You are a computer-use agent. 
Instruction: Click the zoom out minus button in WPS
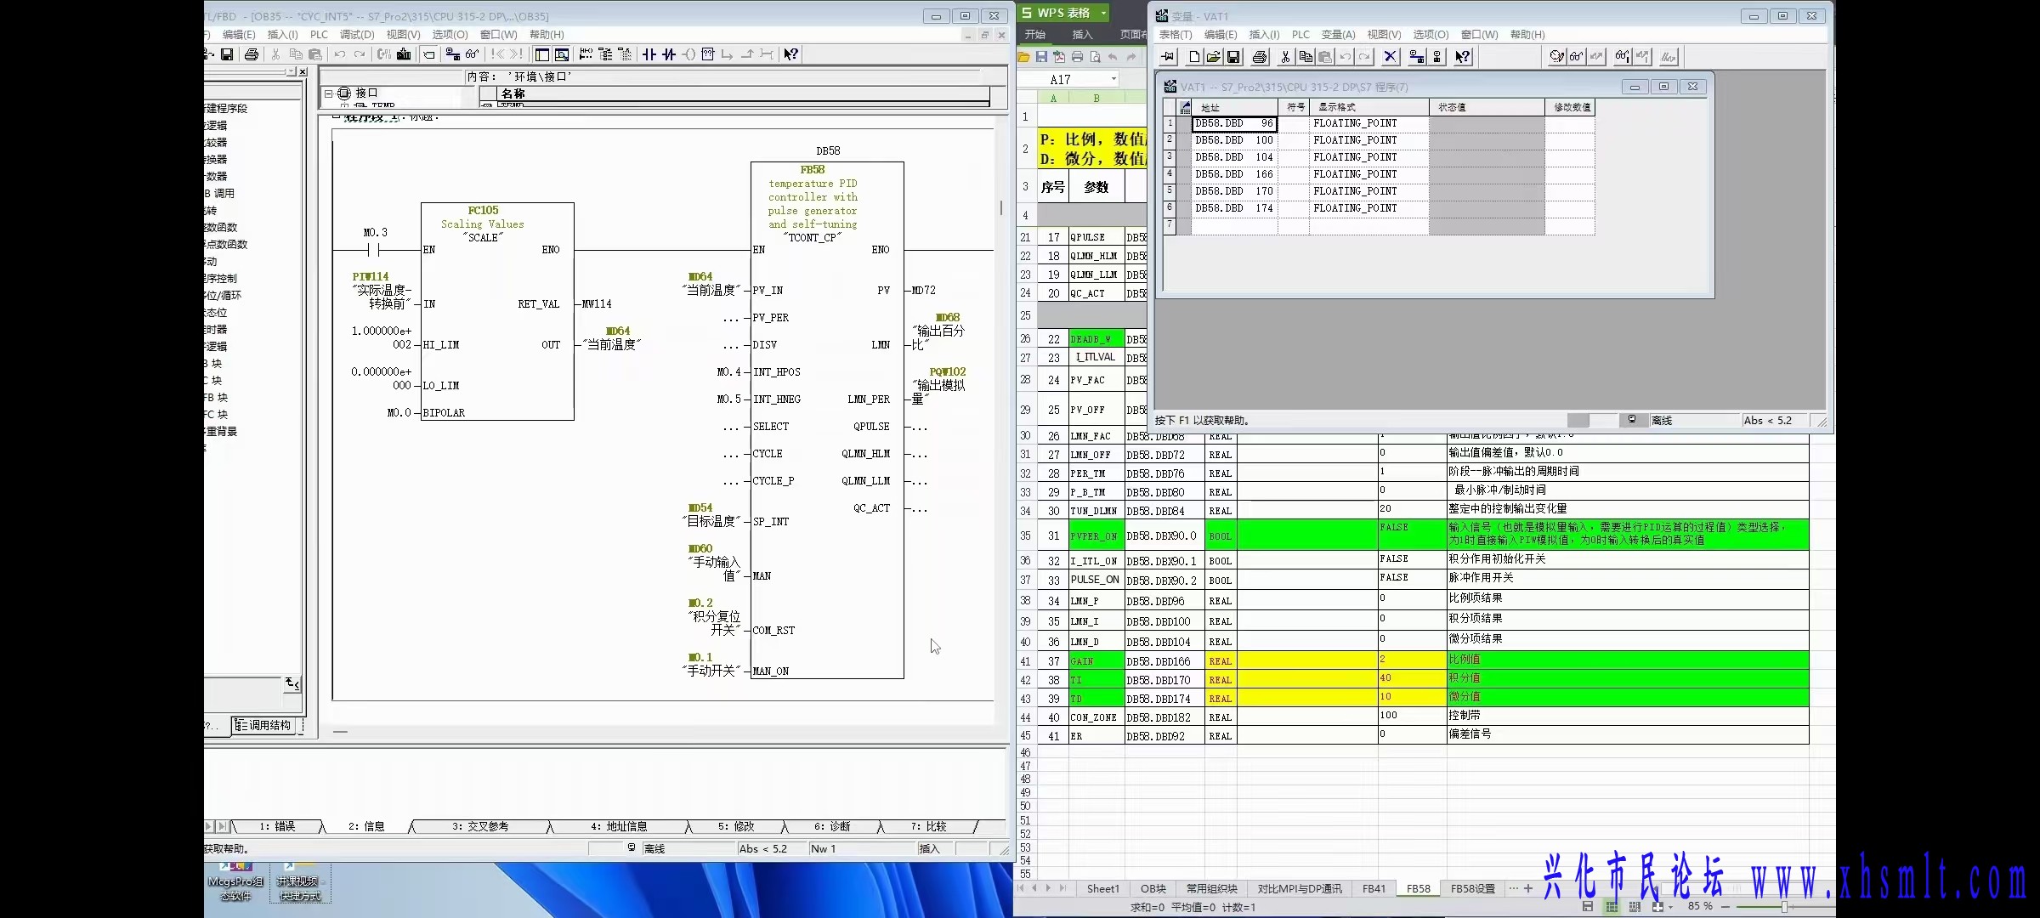1725,907
